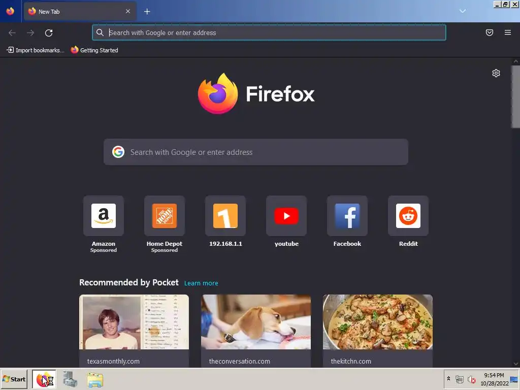Save page to Pocket icon
The image size is (520, 390).
(x=490, y=32)
